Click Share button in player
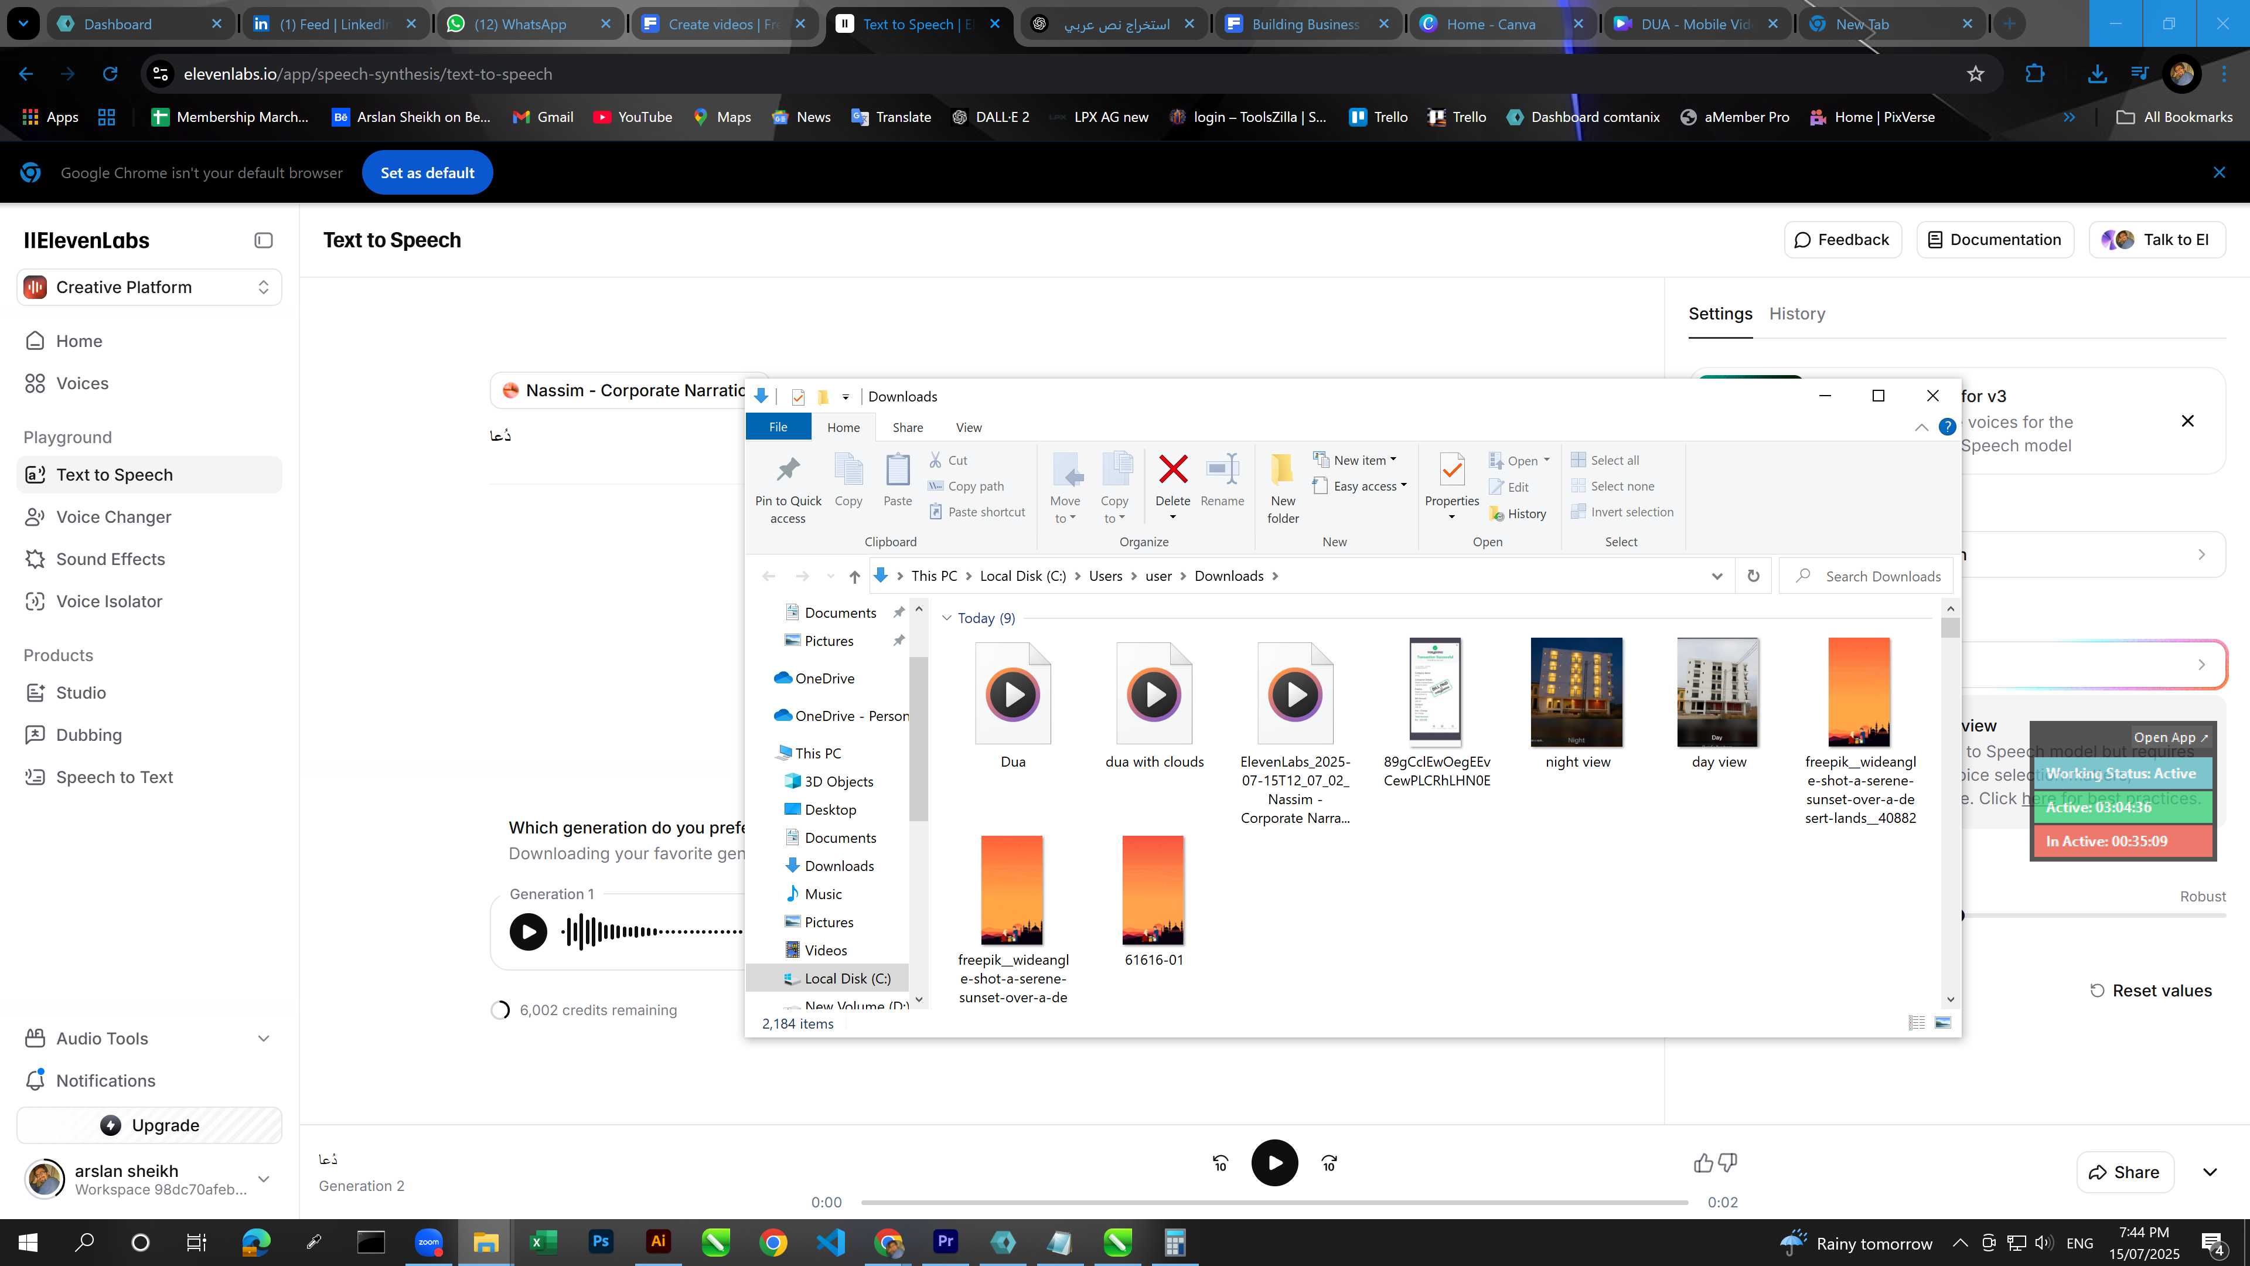This screenshot has height=1266, width=2250. pyautogui.click(x=2124, y=1172)
